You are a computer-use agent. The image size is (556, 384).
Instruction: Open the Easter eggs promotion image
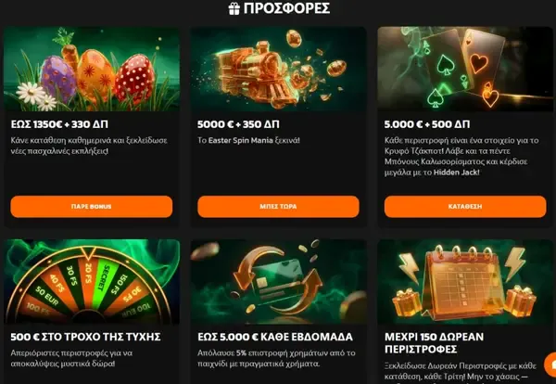(92, 69)
